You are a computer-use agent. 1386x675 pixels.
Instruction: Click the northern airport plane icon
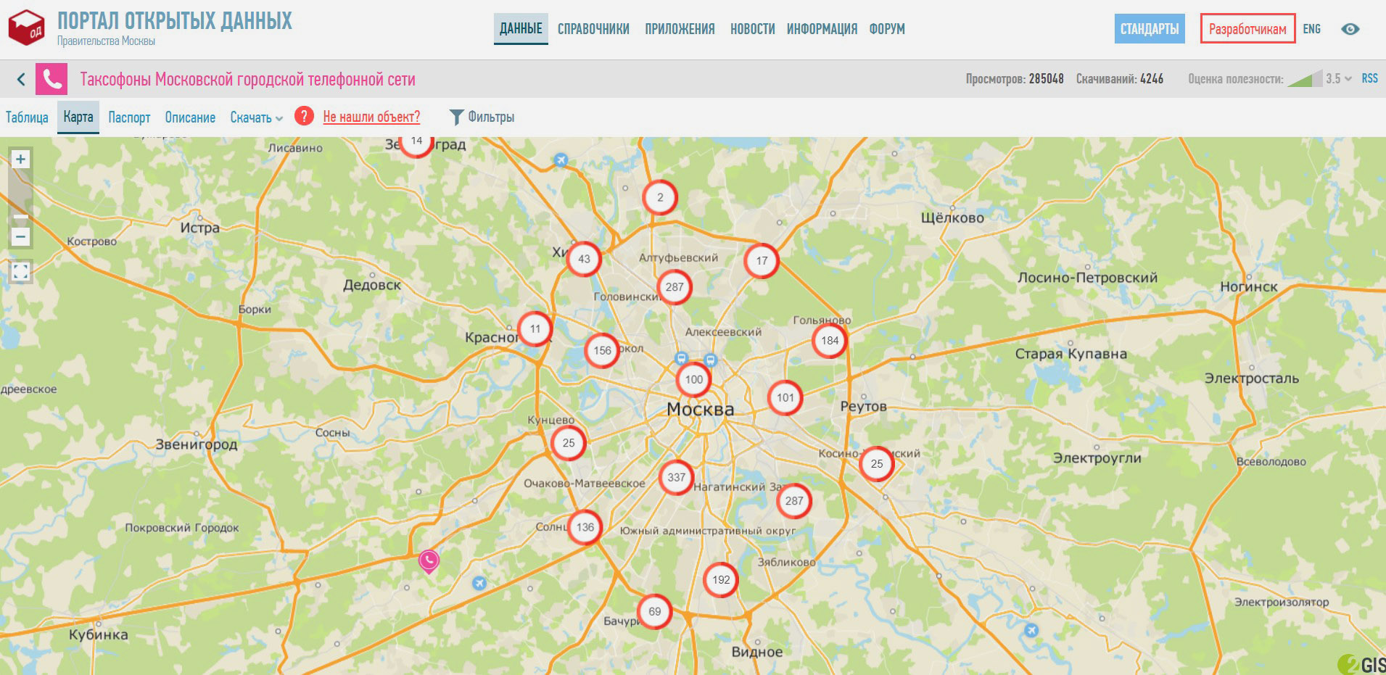(x=561, y=160)
